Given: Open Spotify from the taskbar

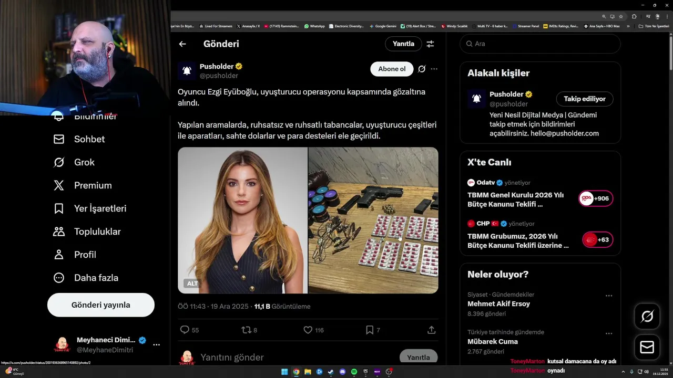Looking at the screenshot, I should [x=354, y=372].
